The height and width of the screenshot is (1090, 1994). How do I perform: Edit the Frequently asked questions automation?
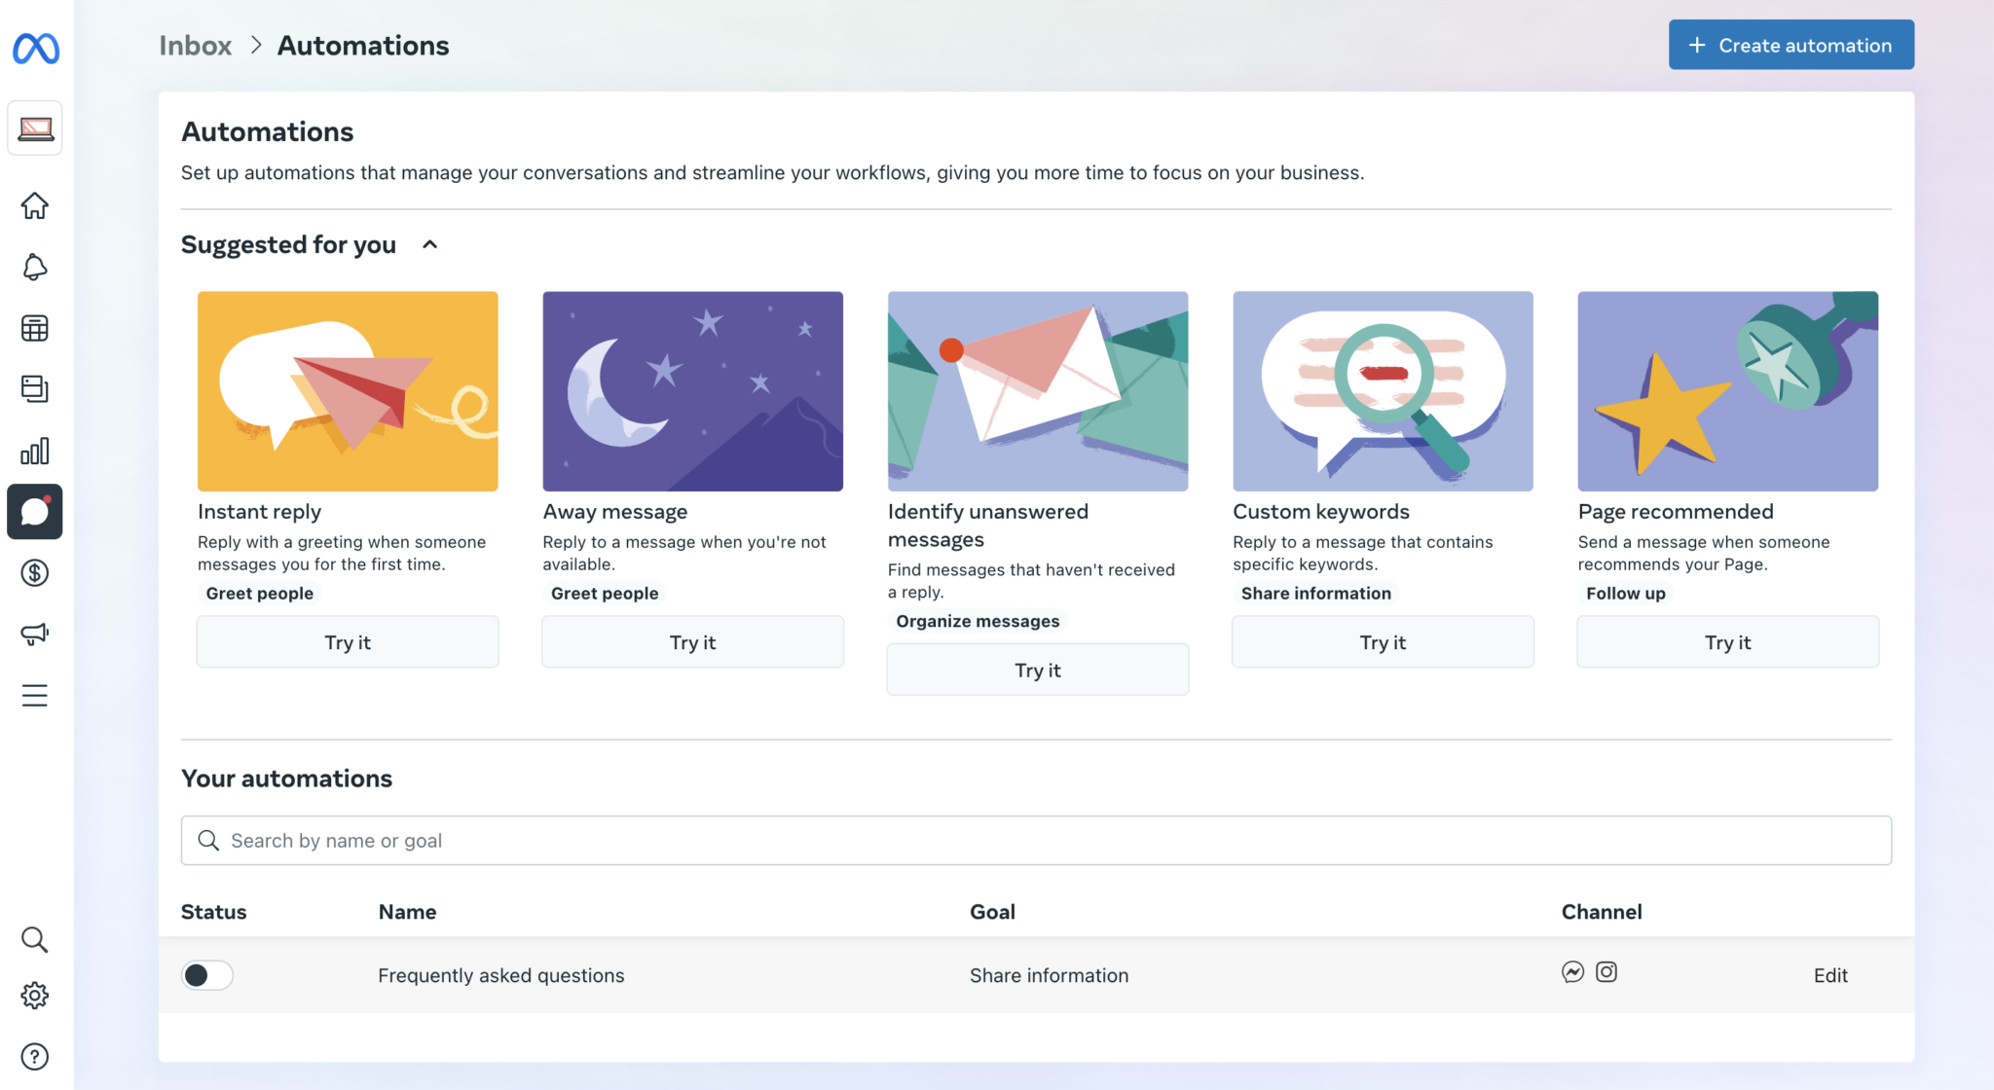1829,975
